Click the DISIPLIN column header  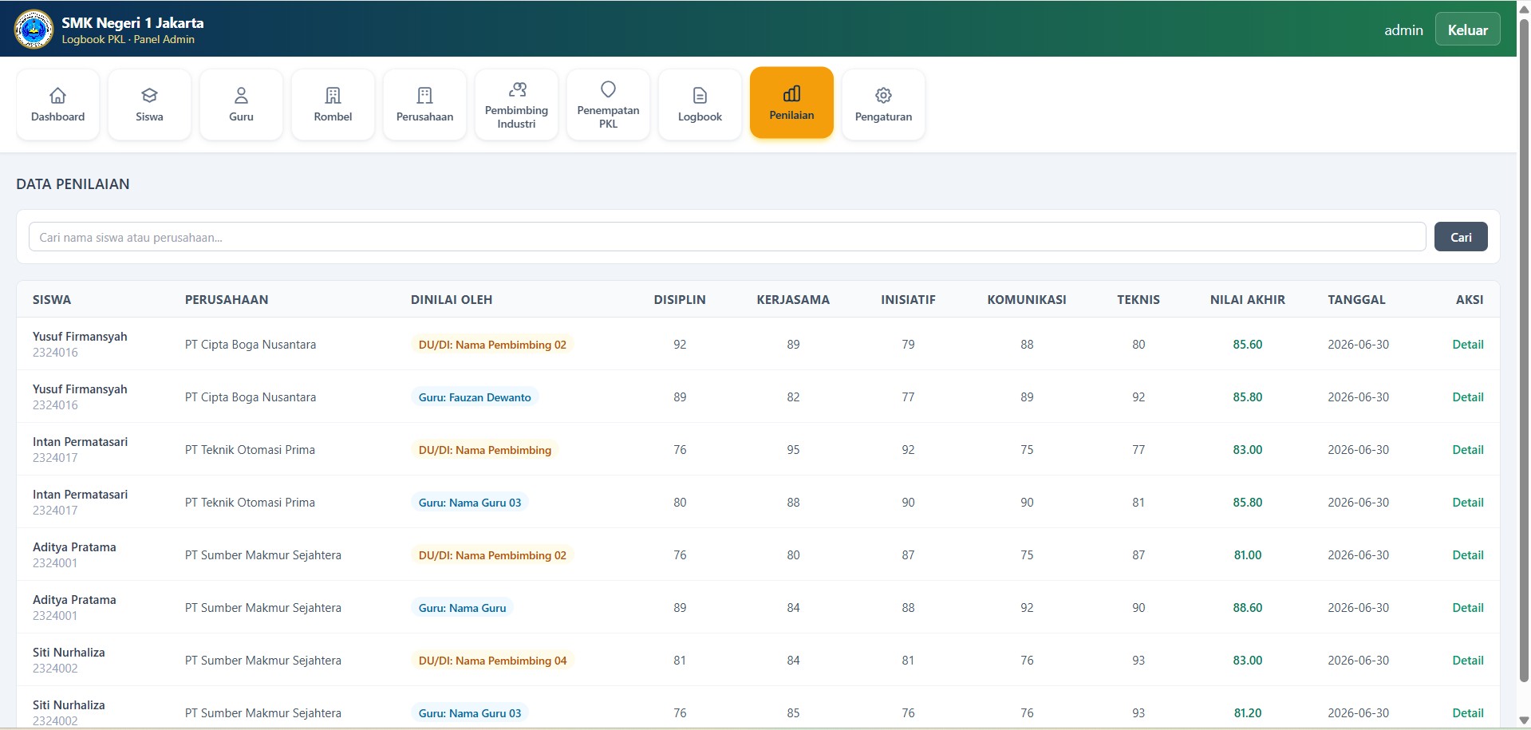(x=680, y=300)
